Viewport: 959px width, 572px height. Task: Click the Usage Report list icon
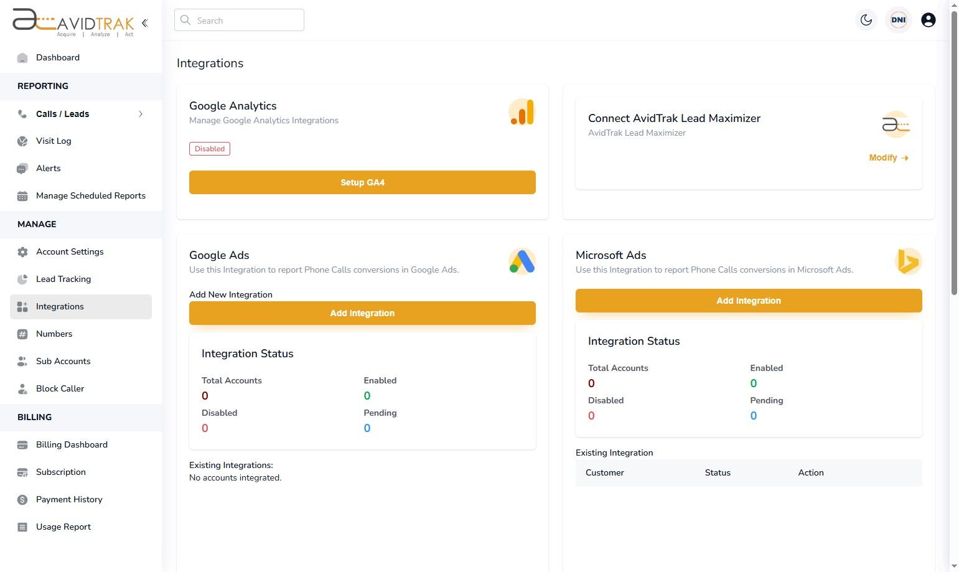pos(22,527)
